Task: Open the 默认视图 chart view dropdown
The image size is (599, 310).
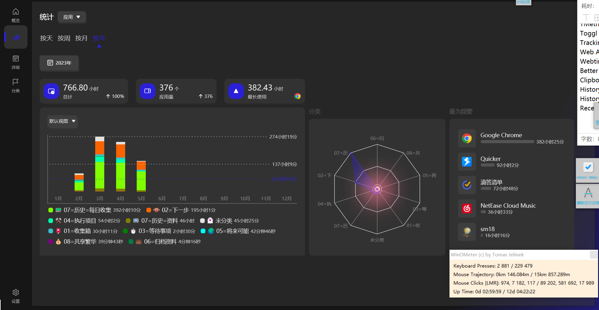Action: 62,121
